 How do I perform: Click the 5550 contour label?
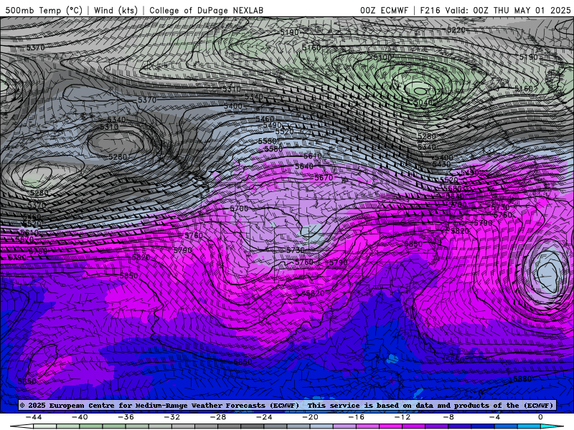(x=267, y=141)
